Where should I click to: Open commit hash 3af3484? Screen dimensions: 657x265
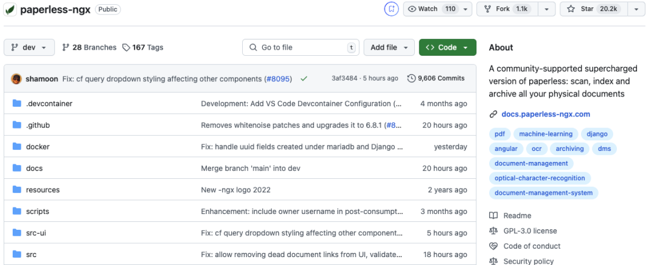pos(346,78)
